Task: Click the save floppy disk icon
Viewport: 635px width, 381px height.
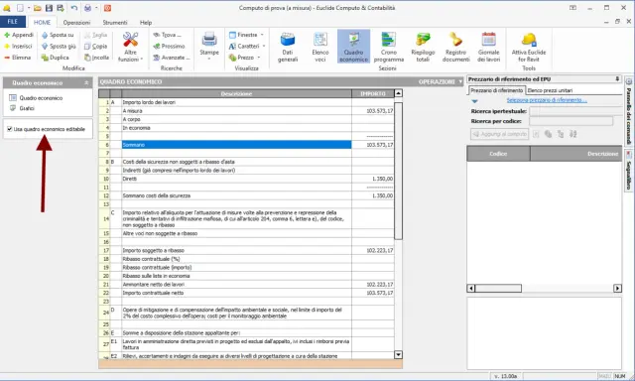Action: pos(49,8)
